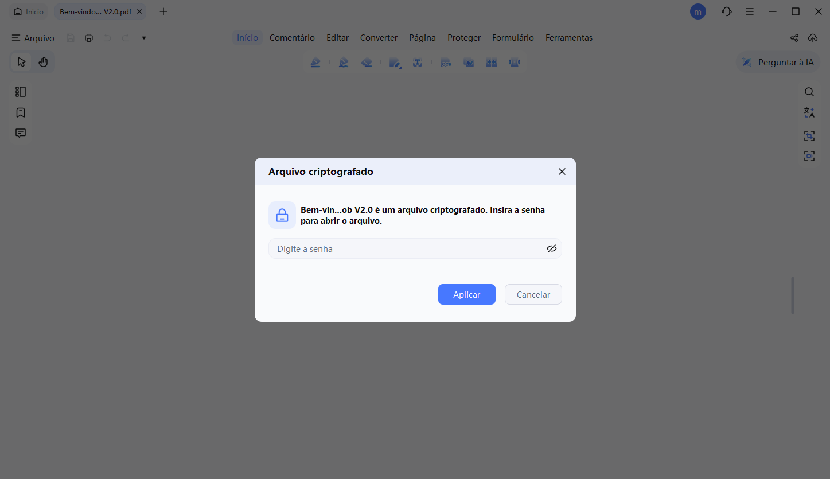Open the Arquivo menu

tap(33, 38)
